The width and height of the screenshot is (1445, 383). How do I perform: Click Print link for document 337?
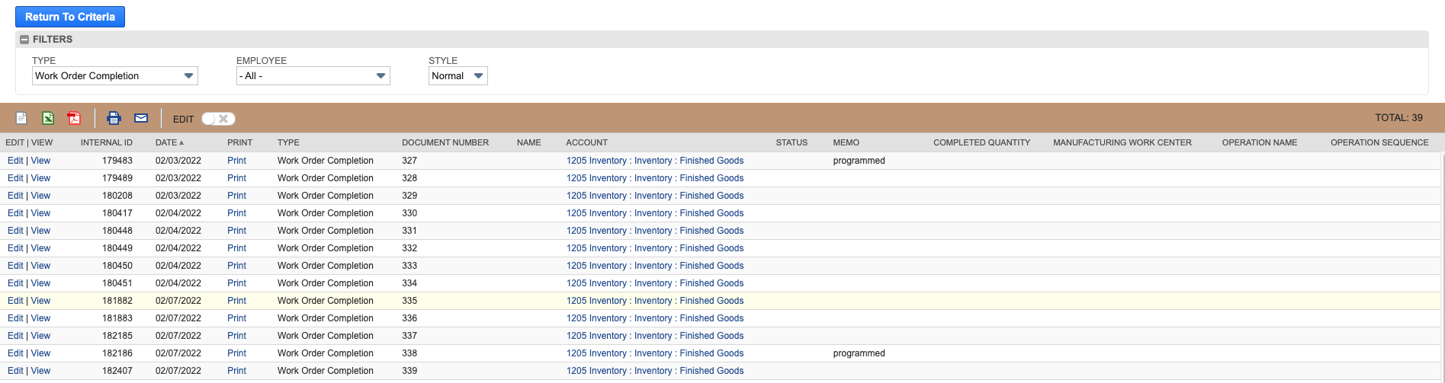pos(237,336)
